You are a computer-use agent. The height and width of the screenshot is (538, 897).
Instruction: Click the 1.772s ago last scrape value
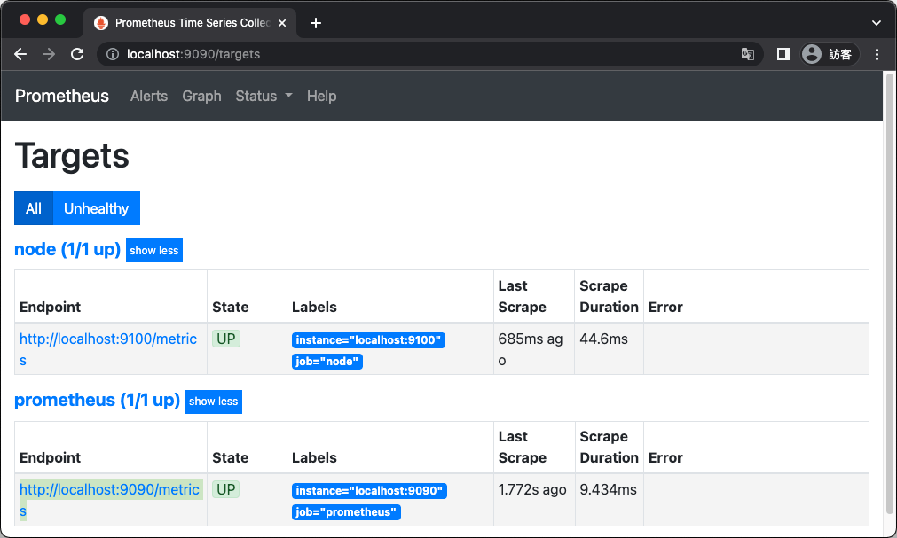(532, 489)
